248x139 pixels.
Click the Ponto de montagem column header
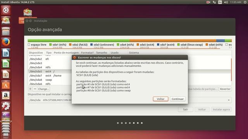(66, 53)
